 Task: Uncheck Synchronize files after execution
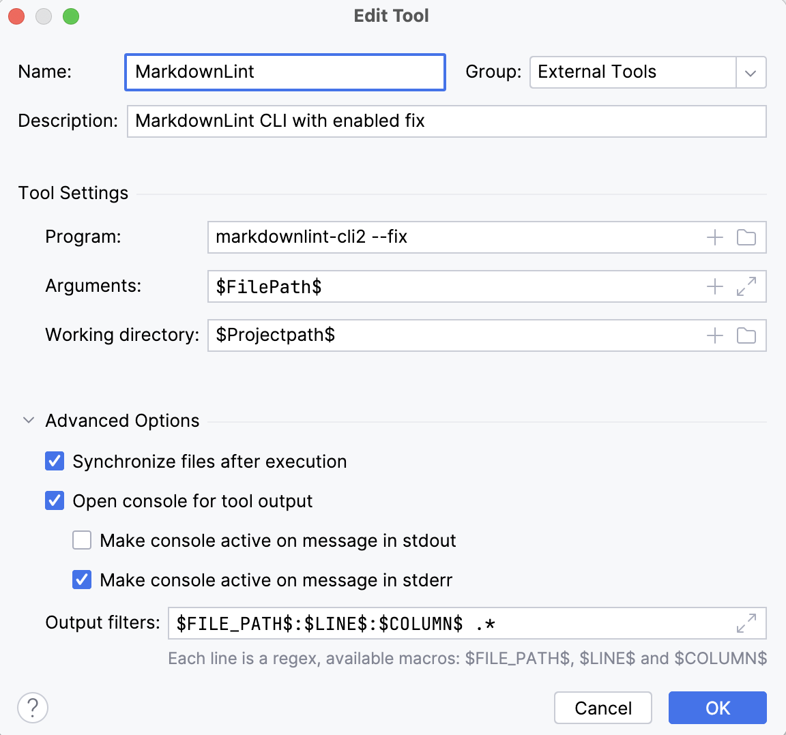[55, 462]
